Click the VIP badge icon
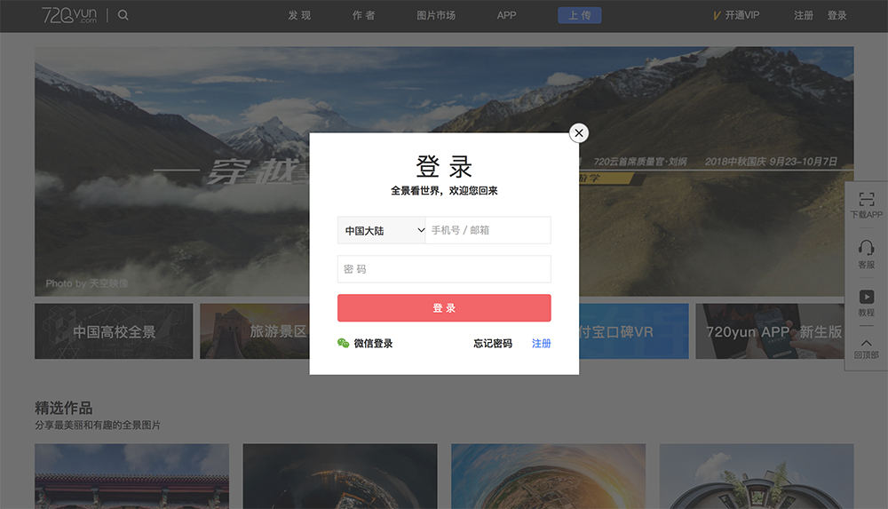Image resolution: width=888 pixels, height=509 pixels. (717, 16)
